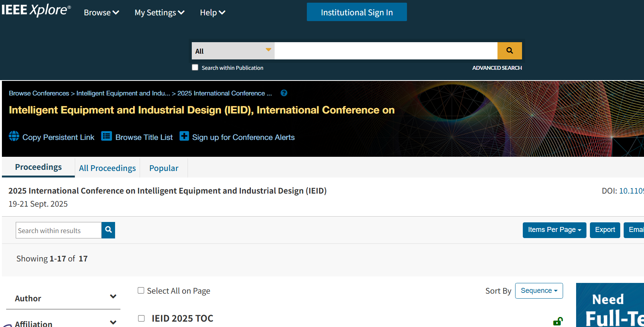Image resolution: width=644 pixels, height=327 pixels.
Task: Open Items Per Page dropdown
Action: pyautogui.click(x=554, y=230)
